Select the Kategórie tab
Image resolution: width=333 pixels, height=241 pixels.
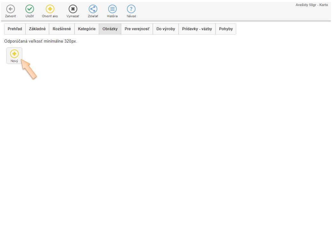click(87, 29)
